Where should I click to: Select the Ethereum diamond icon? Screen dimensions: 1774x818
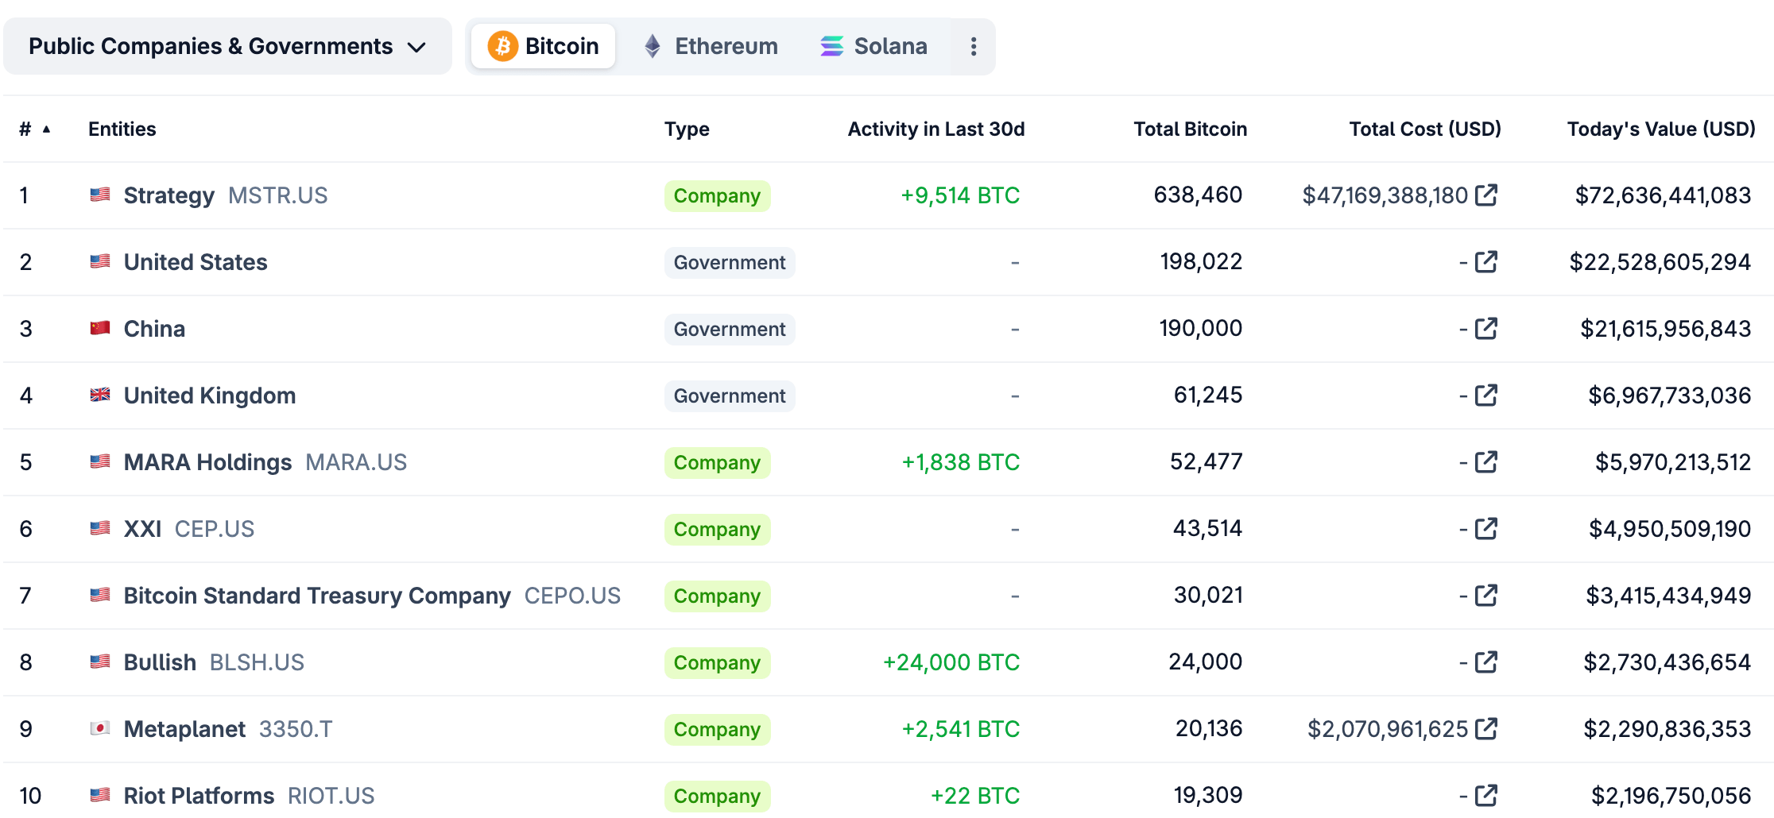point(653,46)
